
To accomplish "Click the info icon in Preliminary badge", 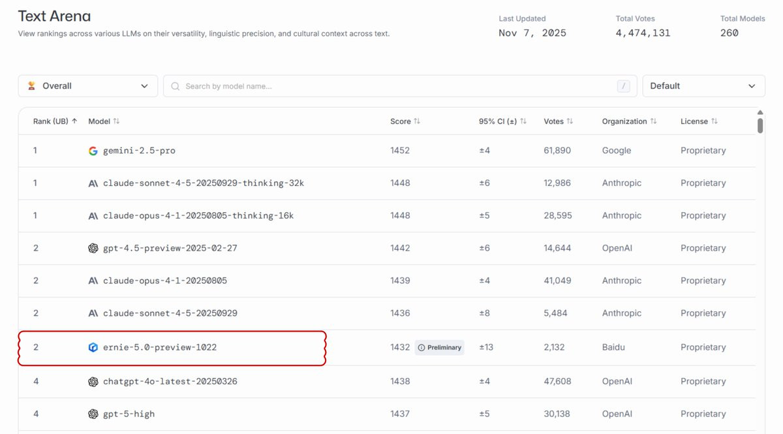I will 422,348.
